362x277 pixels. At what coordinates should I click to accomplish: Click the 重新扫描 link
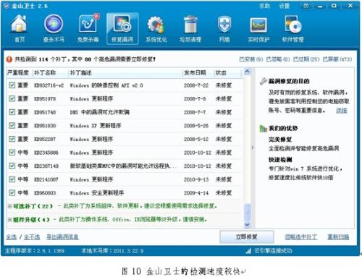point(338,237)
